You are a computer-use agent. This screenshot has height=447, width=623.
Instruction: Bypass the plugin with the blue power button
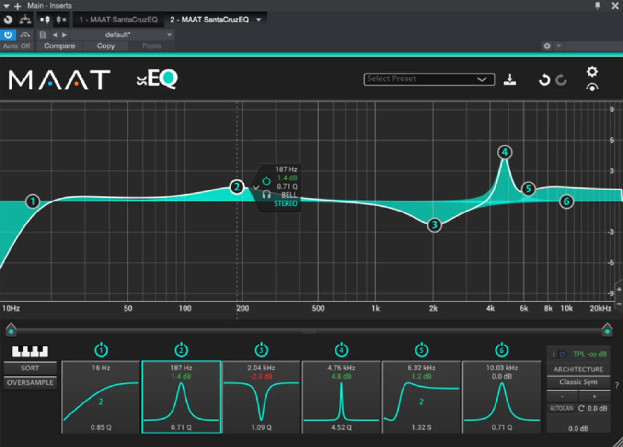[8, 34]
